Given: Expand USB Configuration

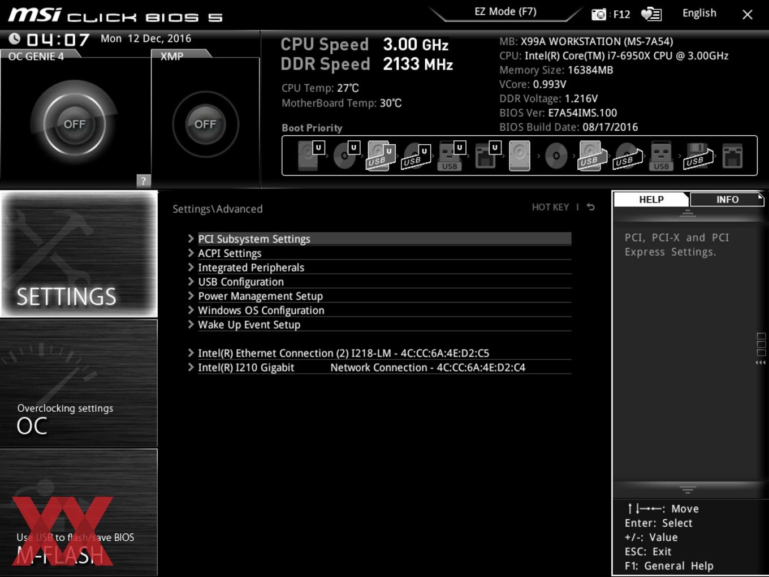Looking at the screenshot, I should coord(379,282).
